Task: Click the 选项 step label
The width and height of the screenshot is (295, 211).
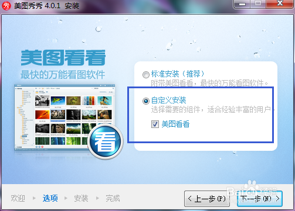Action: click(x=50, y=198)
